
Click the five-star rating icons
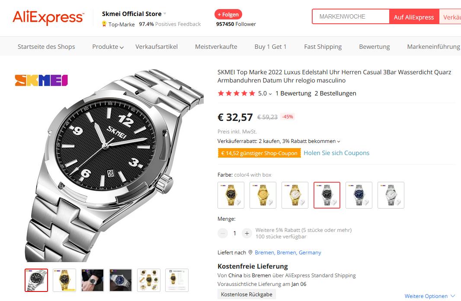(x=237, y=93)
